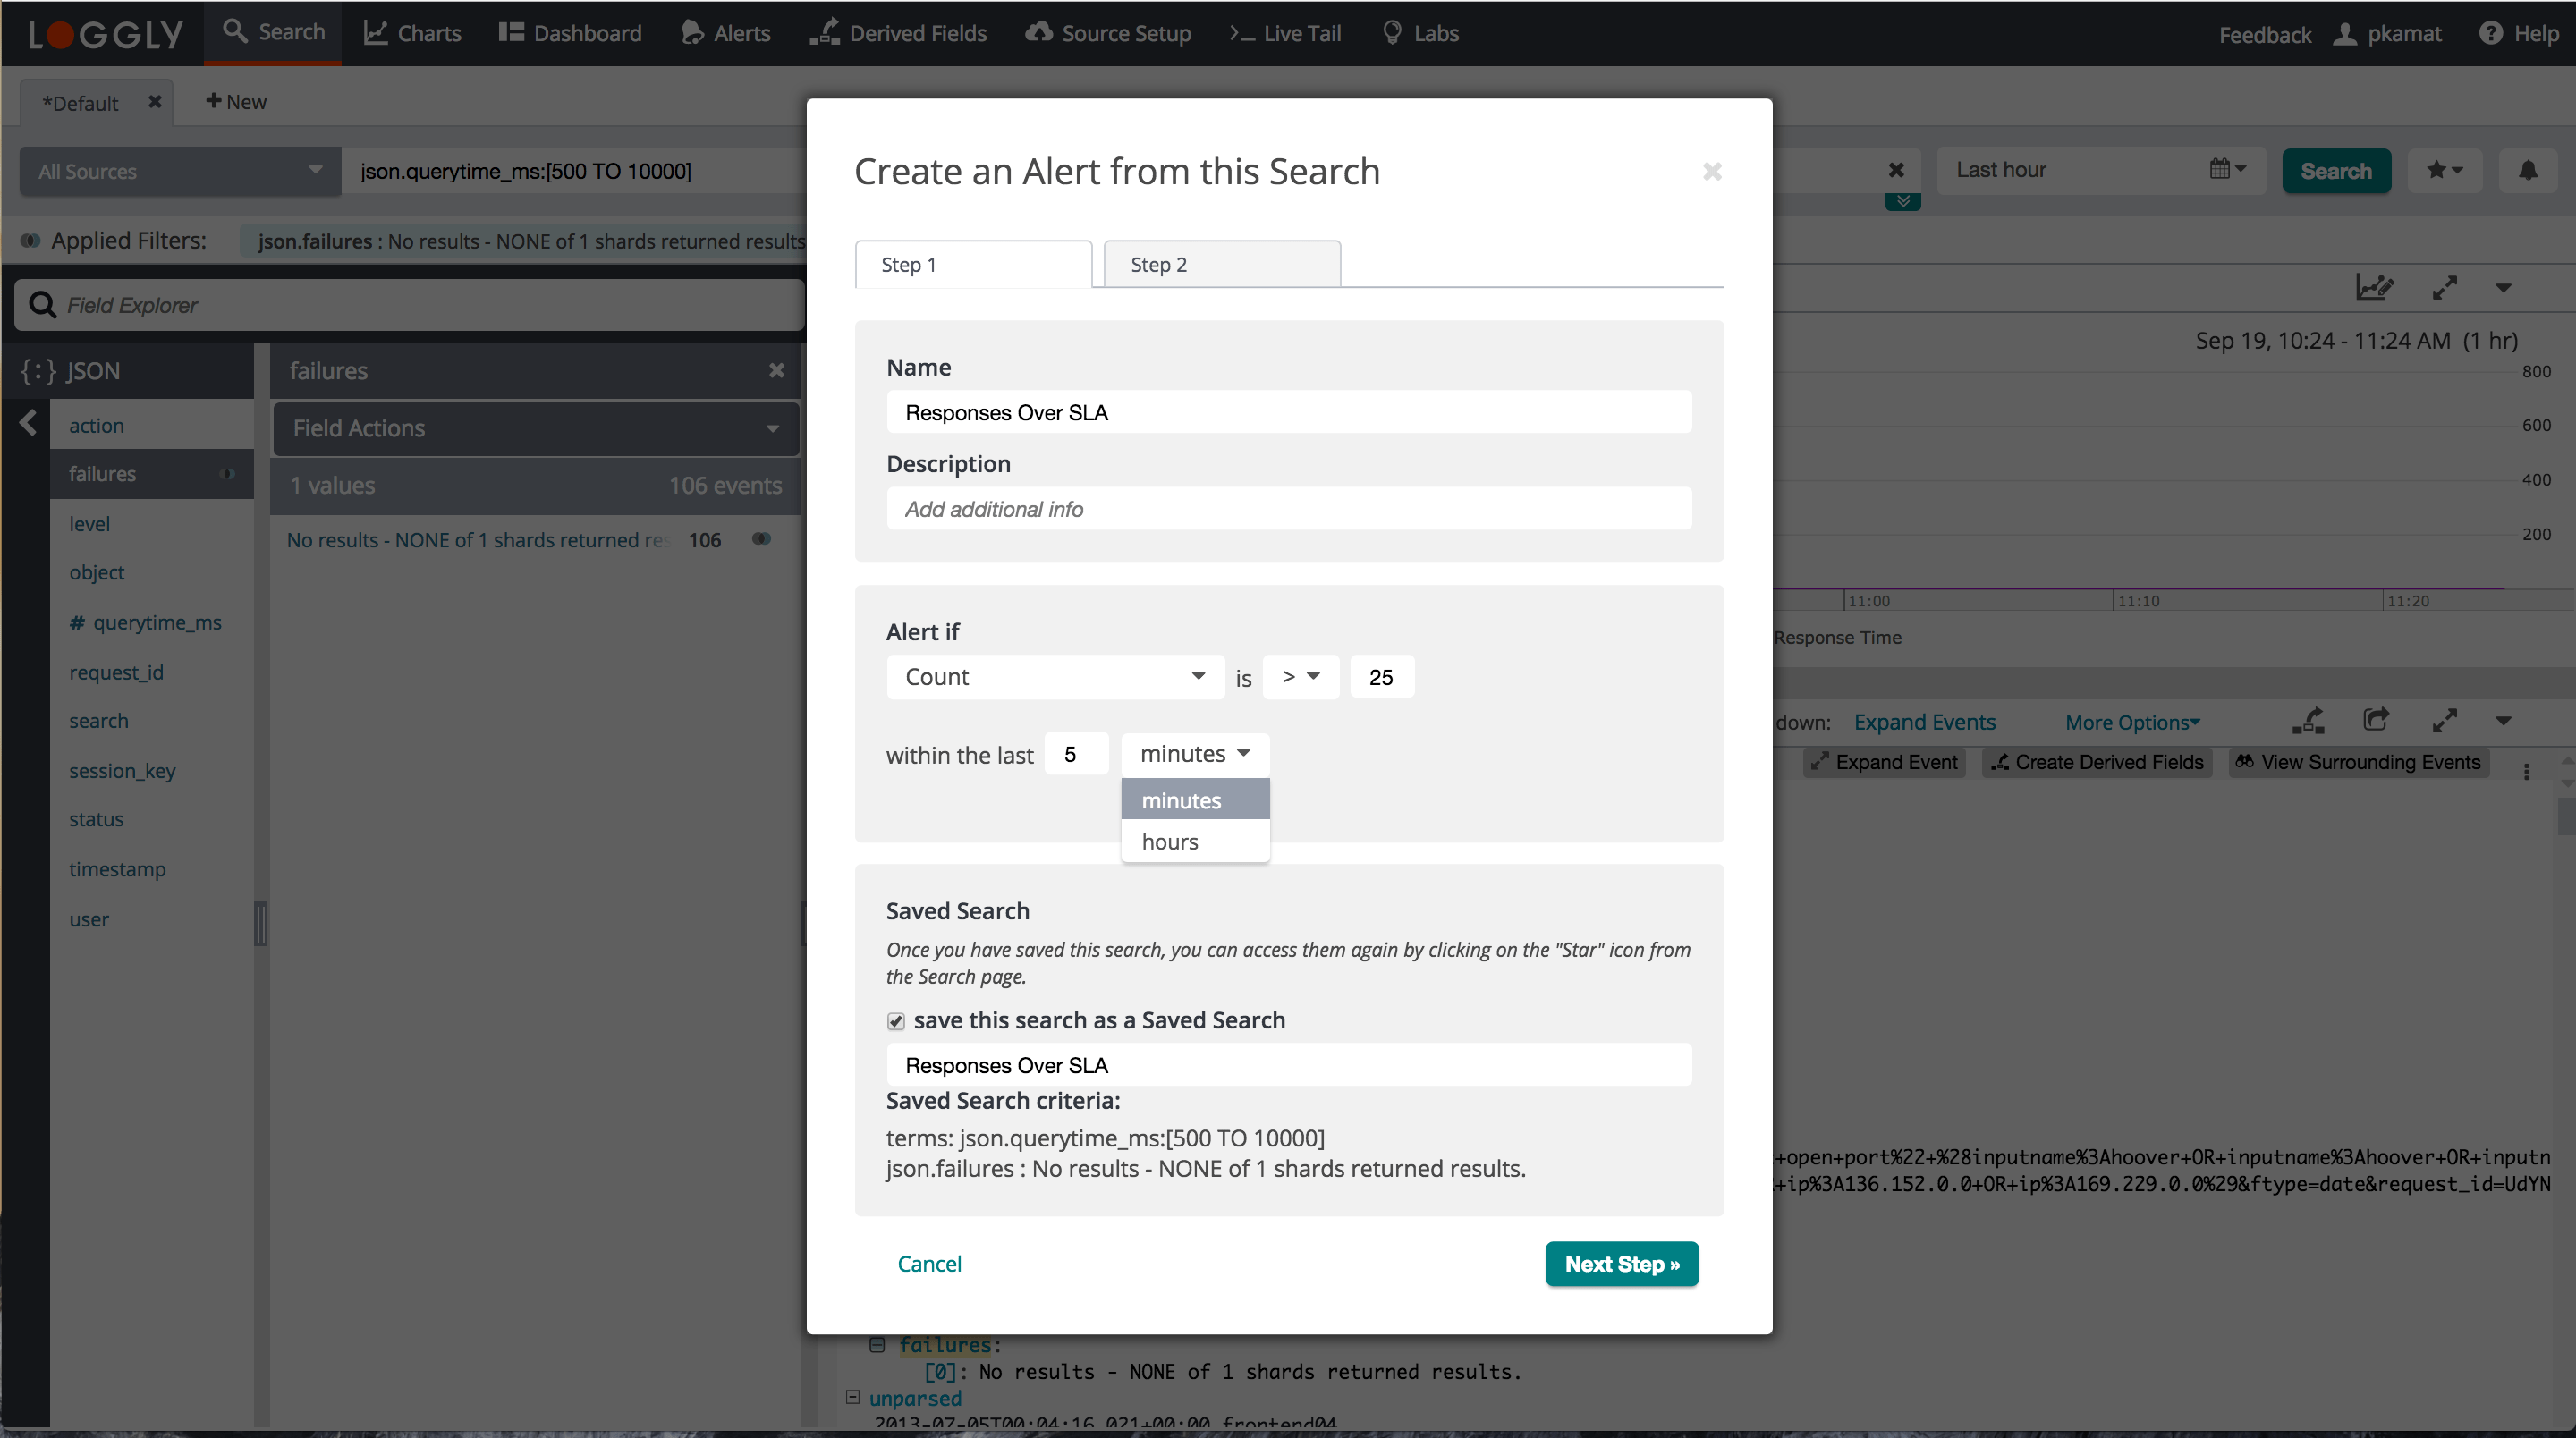This screenshot has height=1438, width=2576.
Task: Click the magnifier icon in Field Explorer
Action: [42, 305]
